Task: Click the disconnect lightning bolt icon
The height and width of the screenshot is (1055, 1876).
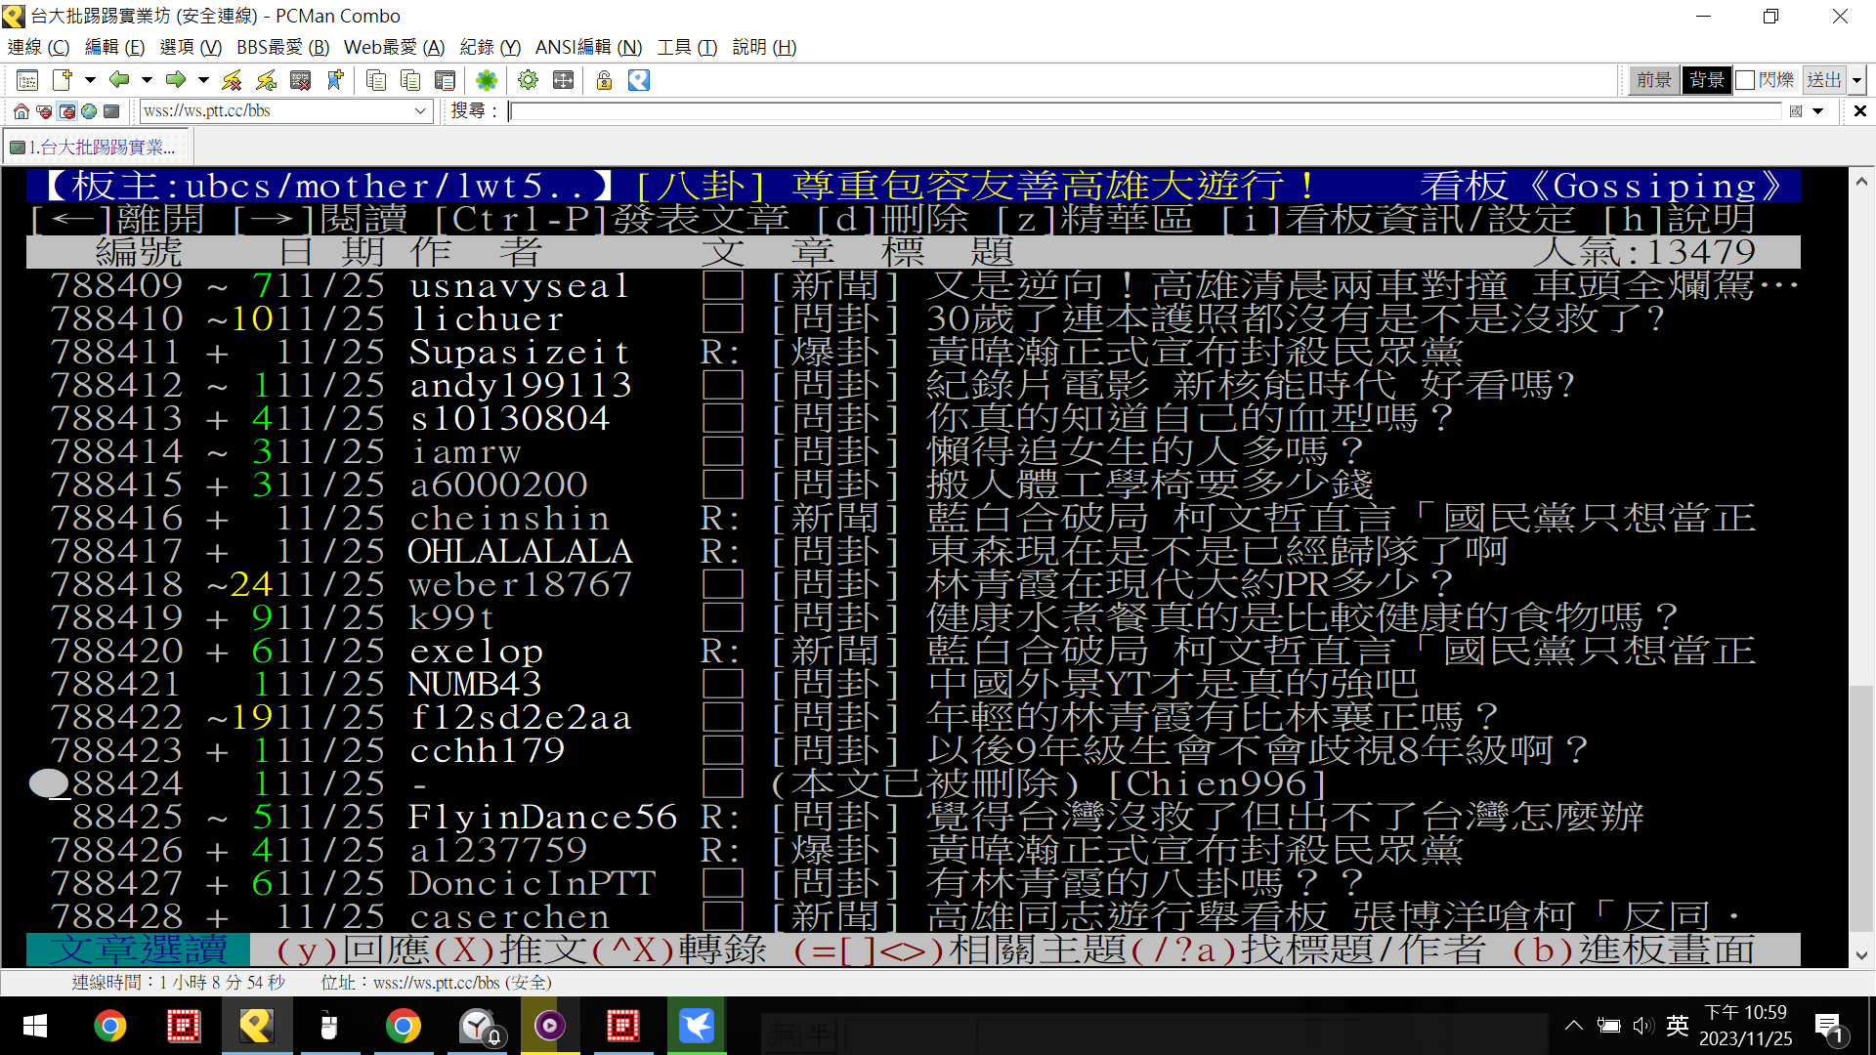Action: [x=232, y=80]
